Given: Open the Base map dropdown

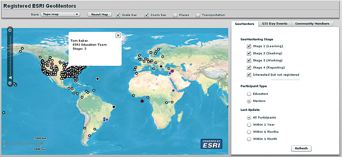Looking at the screenshot, I should [x=60, y=14].
